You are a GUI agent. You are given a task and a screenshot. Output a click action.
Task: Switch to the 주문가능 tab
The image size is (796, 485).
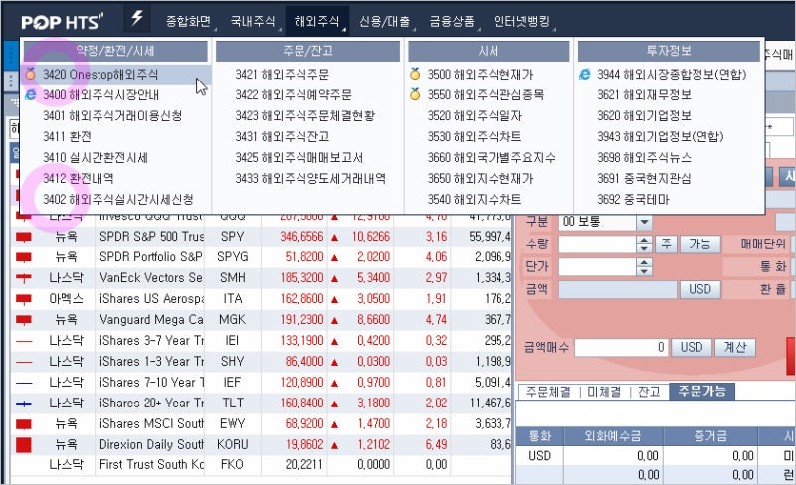click(702, 391)
